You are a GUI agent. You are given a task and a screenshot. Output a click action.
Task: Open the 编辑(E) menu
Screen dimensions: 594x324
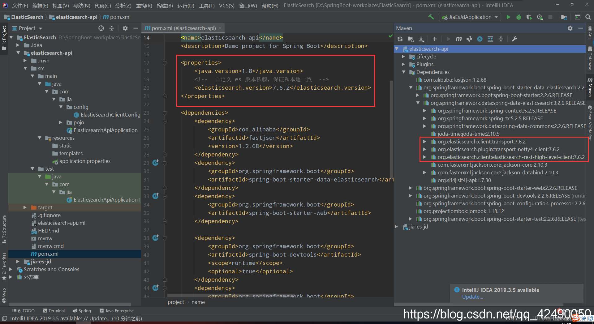[x=40, y=6]
